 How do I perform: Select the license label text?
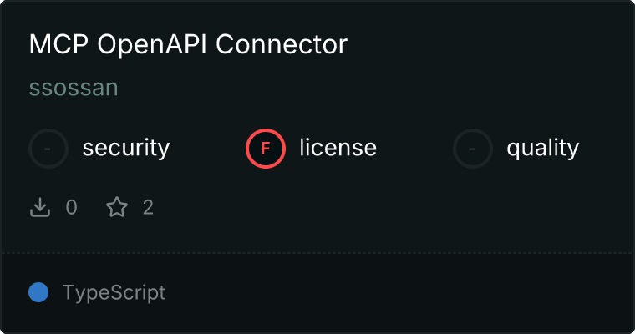tap(338, 149)
